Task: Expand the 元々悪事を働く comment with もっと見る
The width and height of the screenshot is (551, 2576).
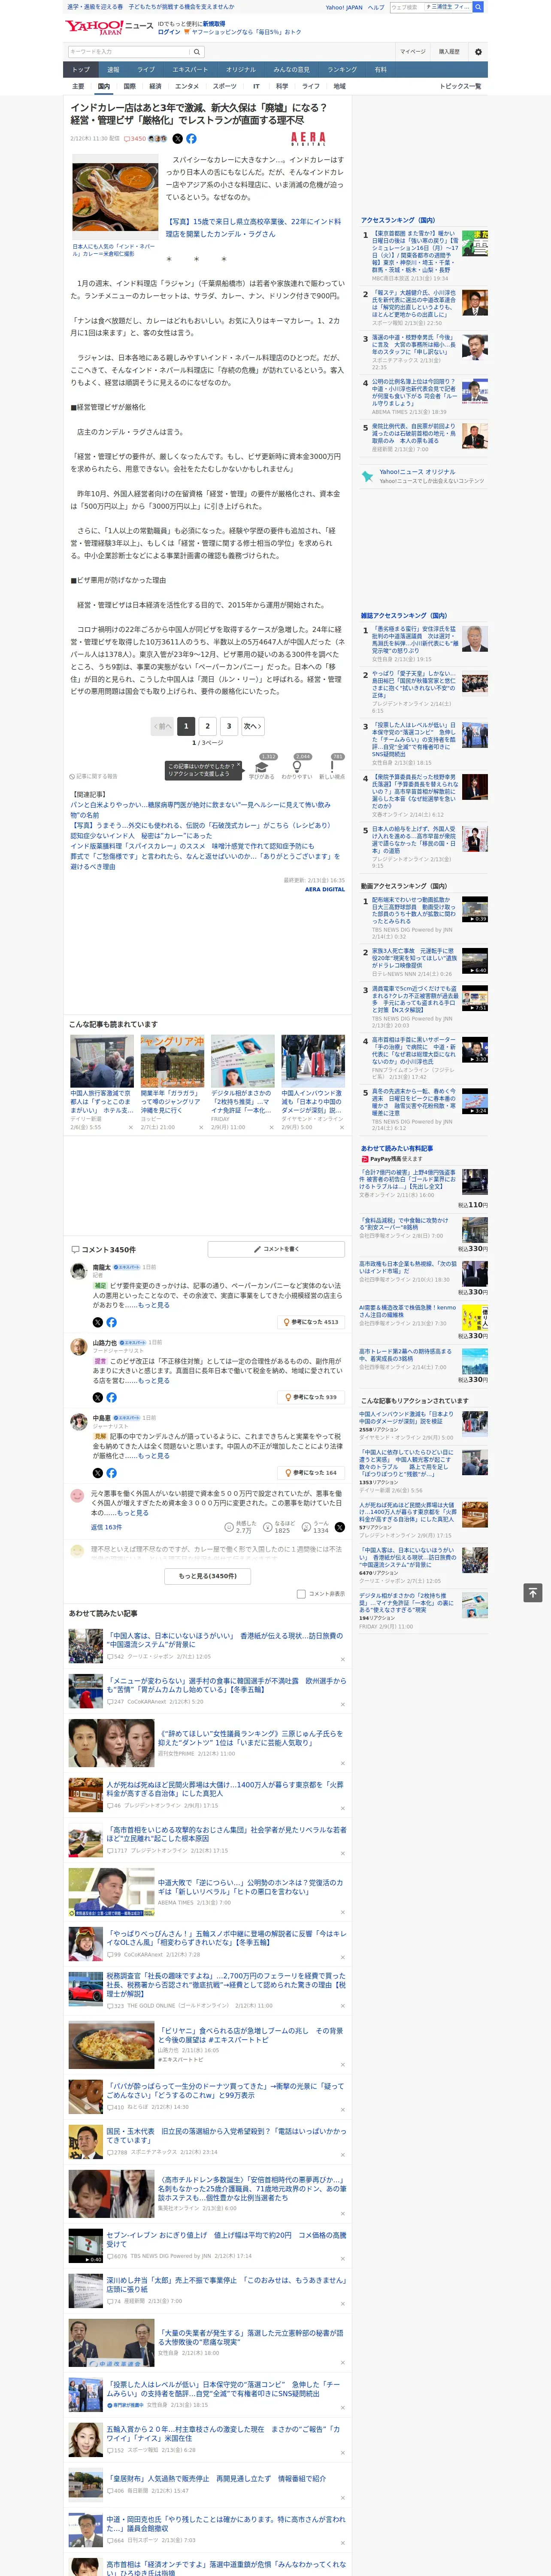Action: tap(133, 1513)
